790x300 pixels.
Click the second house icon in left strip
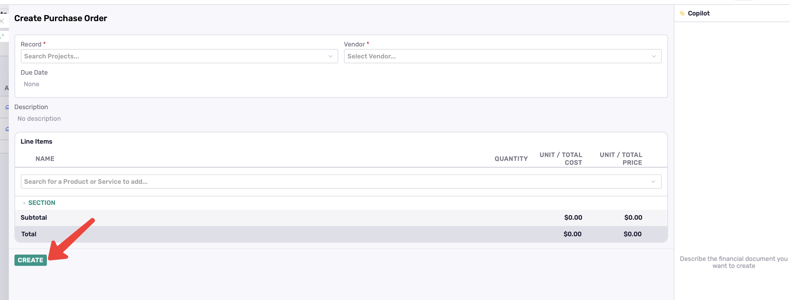[x=7, y=129]
